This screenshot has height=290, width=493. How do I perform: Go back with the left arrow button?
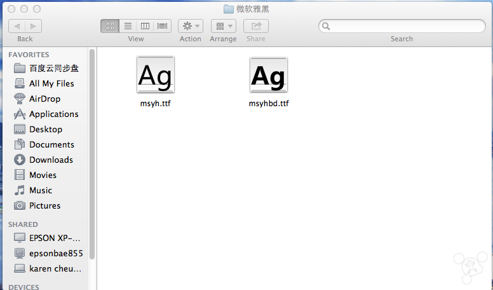pyautogui.click(x=17, y=26)
